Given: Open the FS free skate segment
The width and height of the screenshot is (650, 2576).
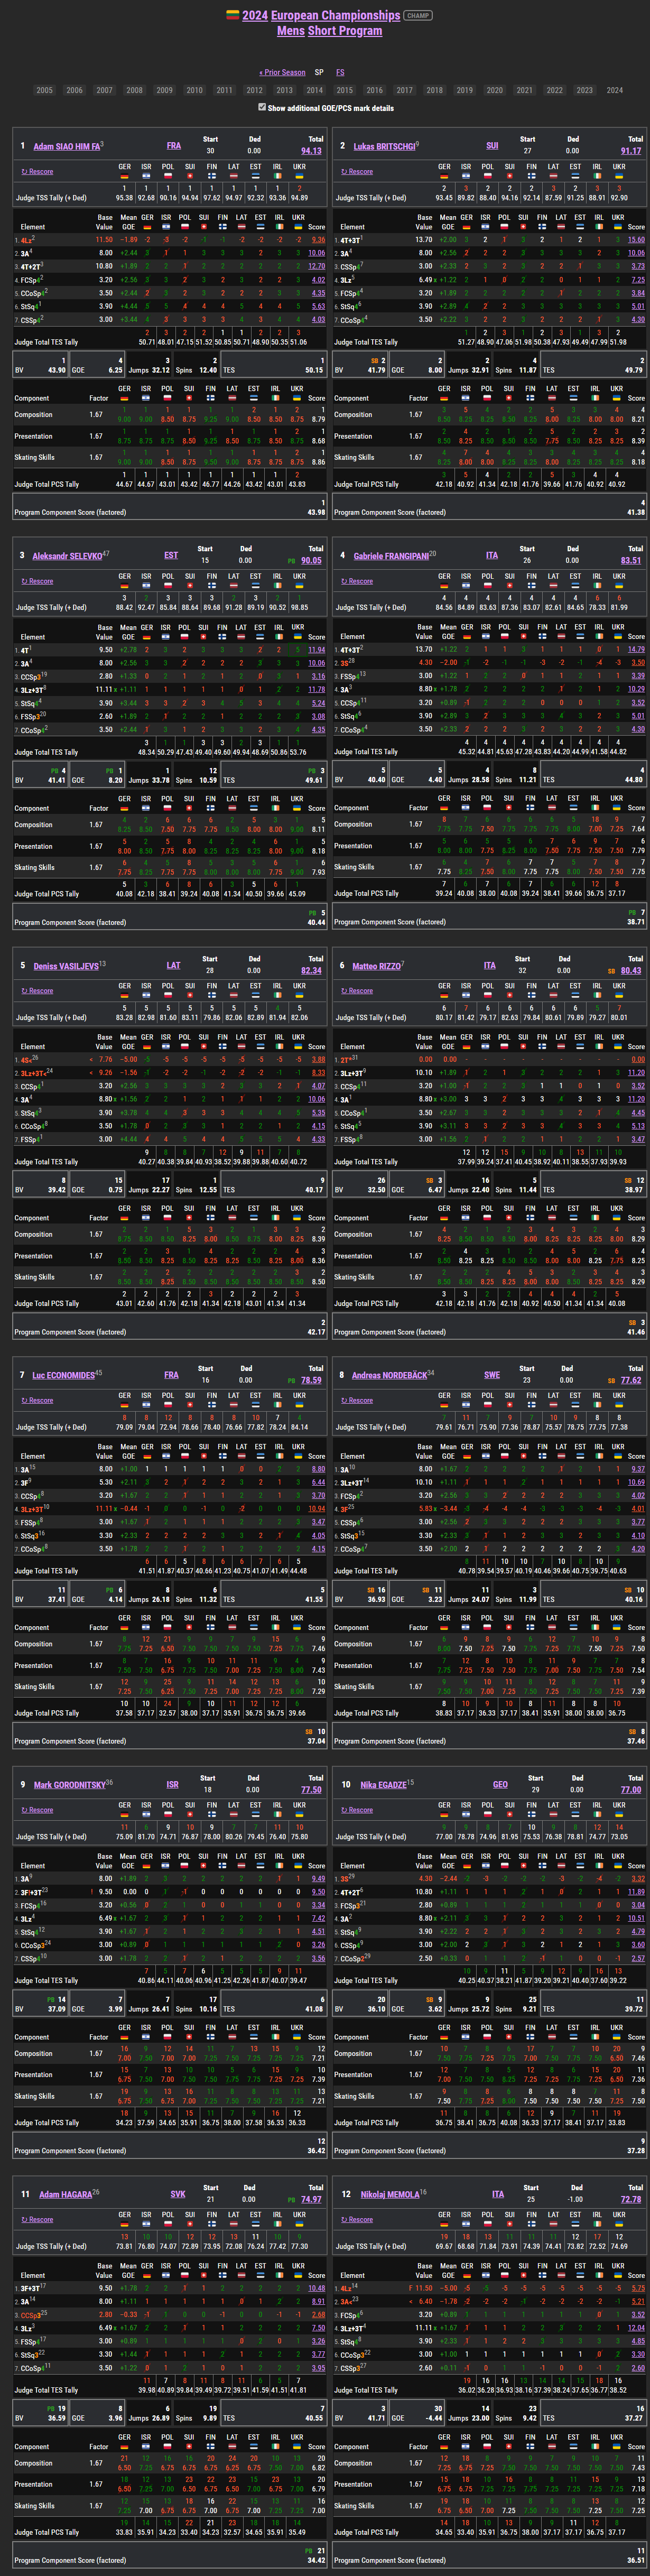Looking at the screenshot, I should pyautogui.click(x=340, y=72).
